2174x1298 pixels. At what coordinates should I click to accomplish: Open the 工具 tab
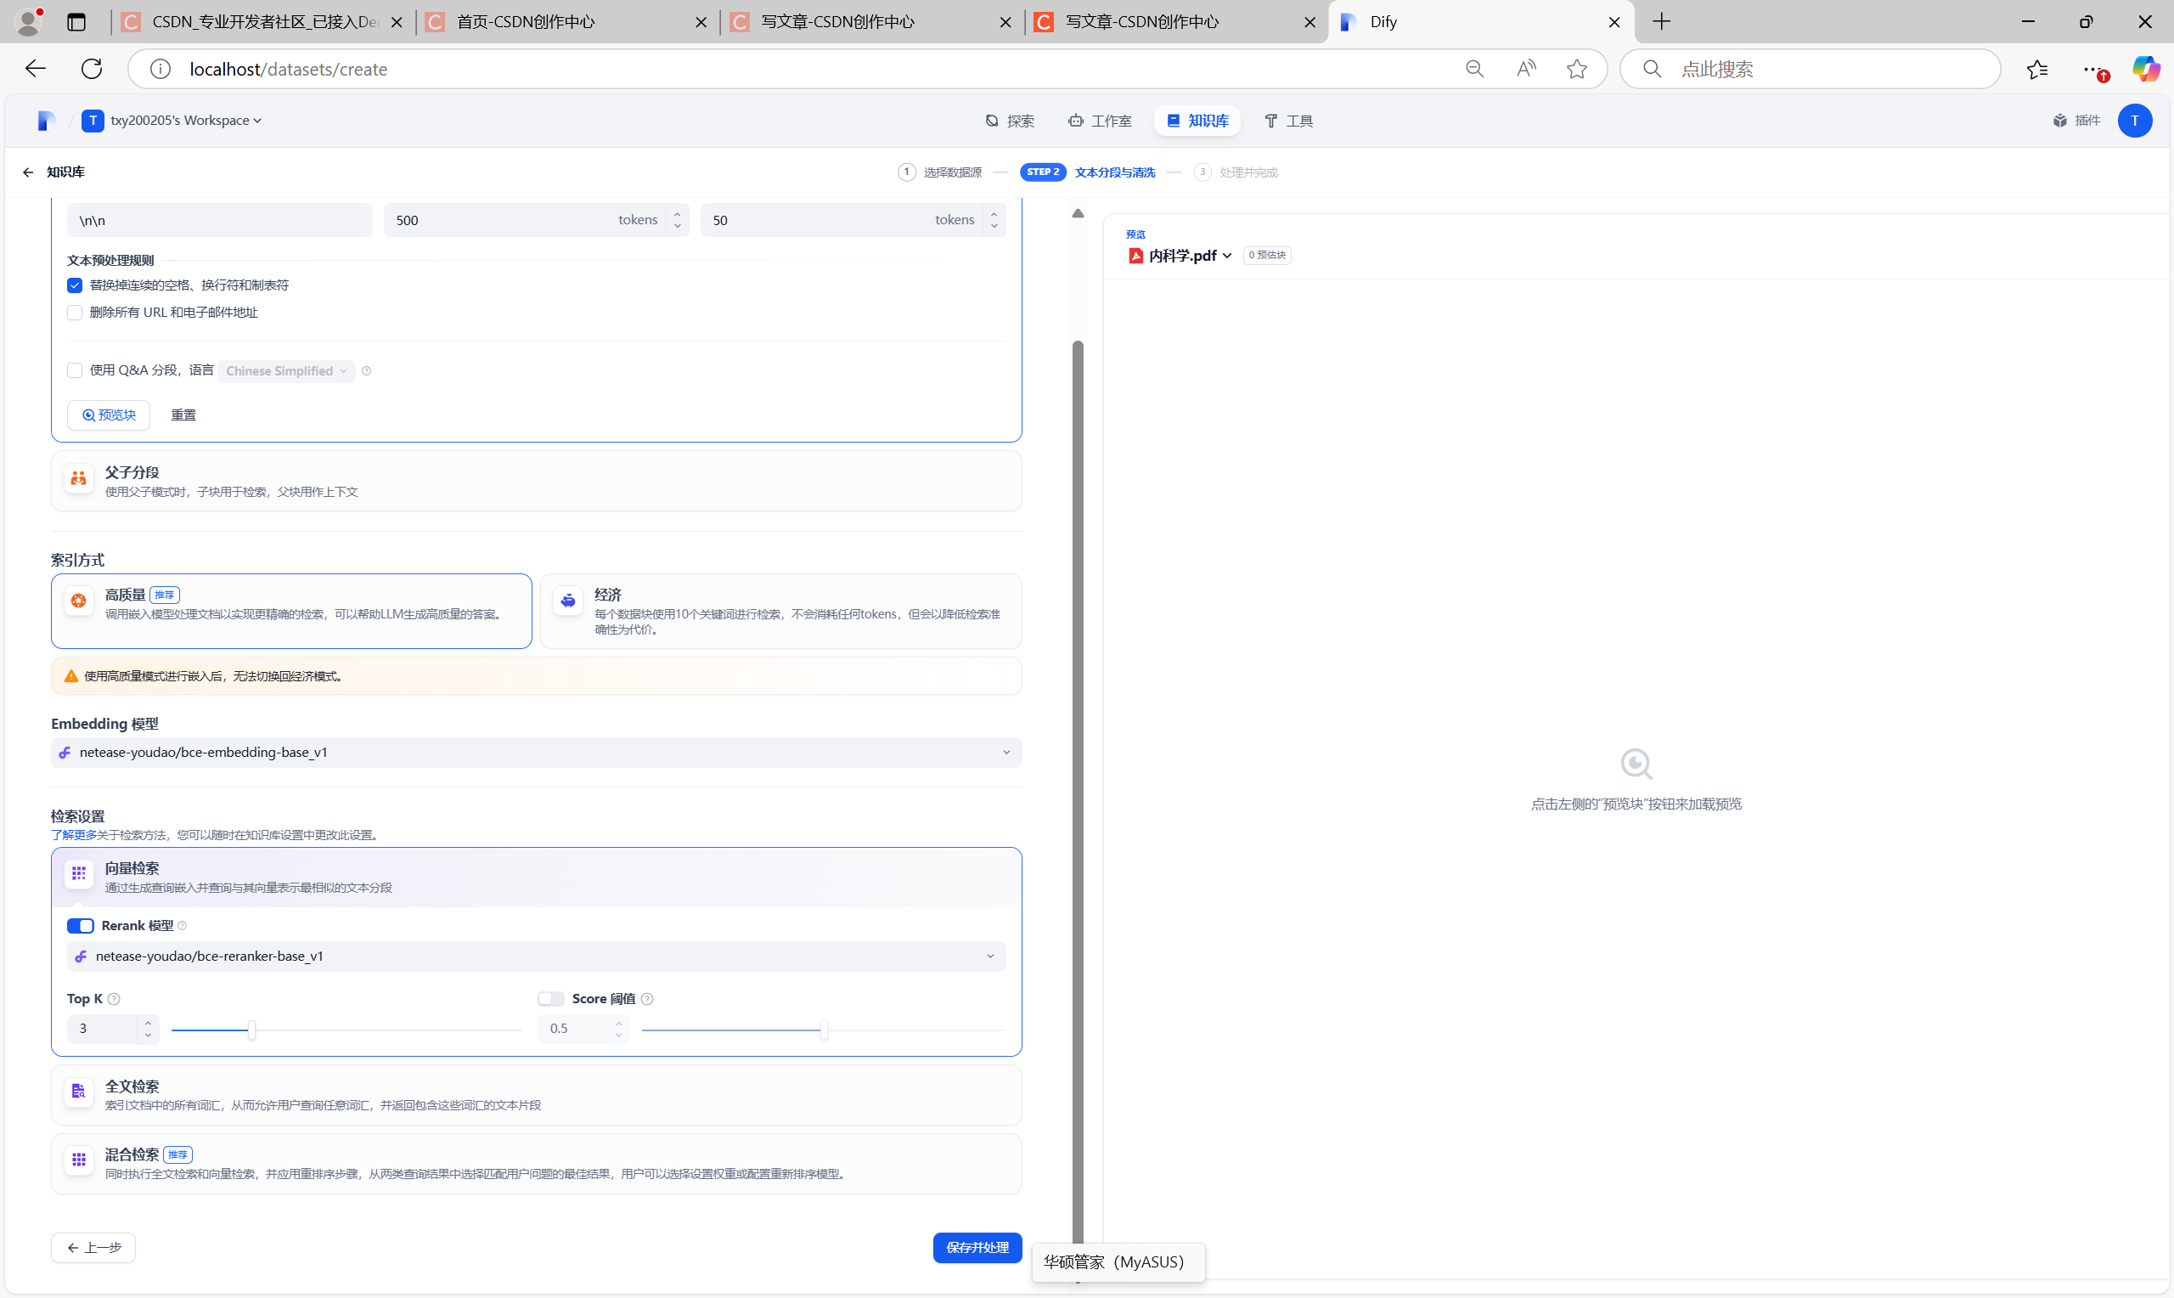1288,121
